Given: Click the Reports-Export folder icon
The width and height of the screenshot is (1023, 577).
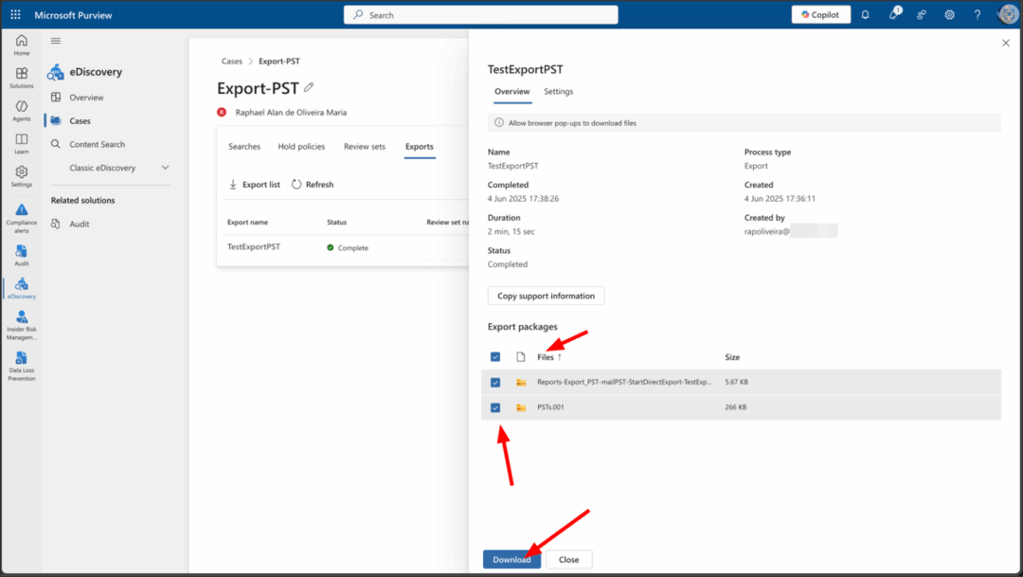Looking at the screenshot, I should tap(521, 383).
